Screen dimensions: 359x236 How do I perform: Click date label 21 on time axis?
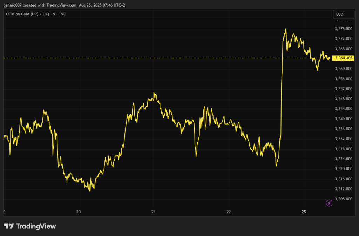coord(153,212)
